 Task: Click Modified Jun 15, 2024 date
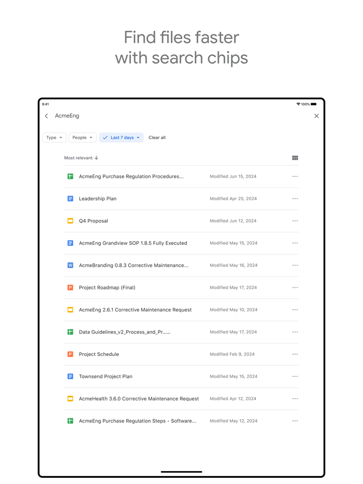(x=233, y=177)
